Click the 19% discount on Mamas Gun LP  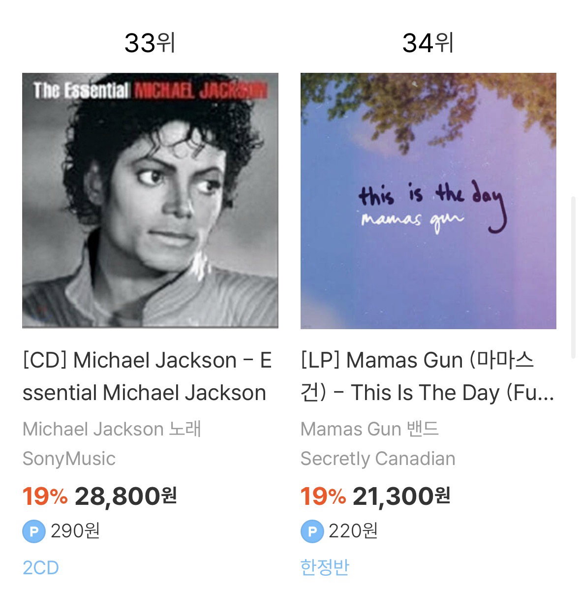(x=323, y=496)
